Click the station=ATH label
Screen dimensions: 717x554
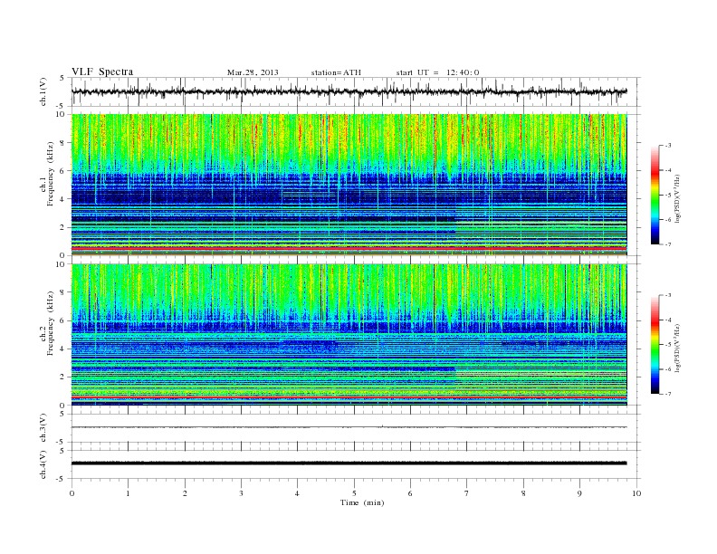pos(336,72)
